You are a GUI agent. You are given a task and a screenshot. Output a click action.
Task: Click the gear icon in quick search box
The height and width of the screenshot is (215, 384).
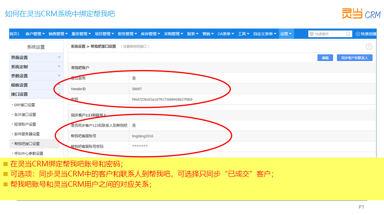tap(311, 34)
